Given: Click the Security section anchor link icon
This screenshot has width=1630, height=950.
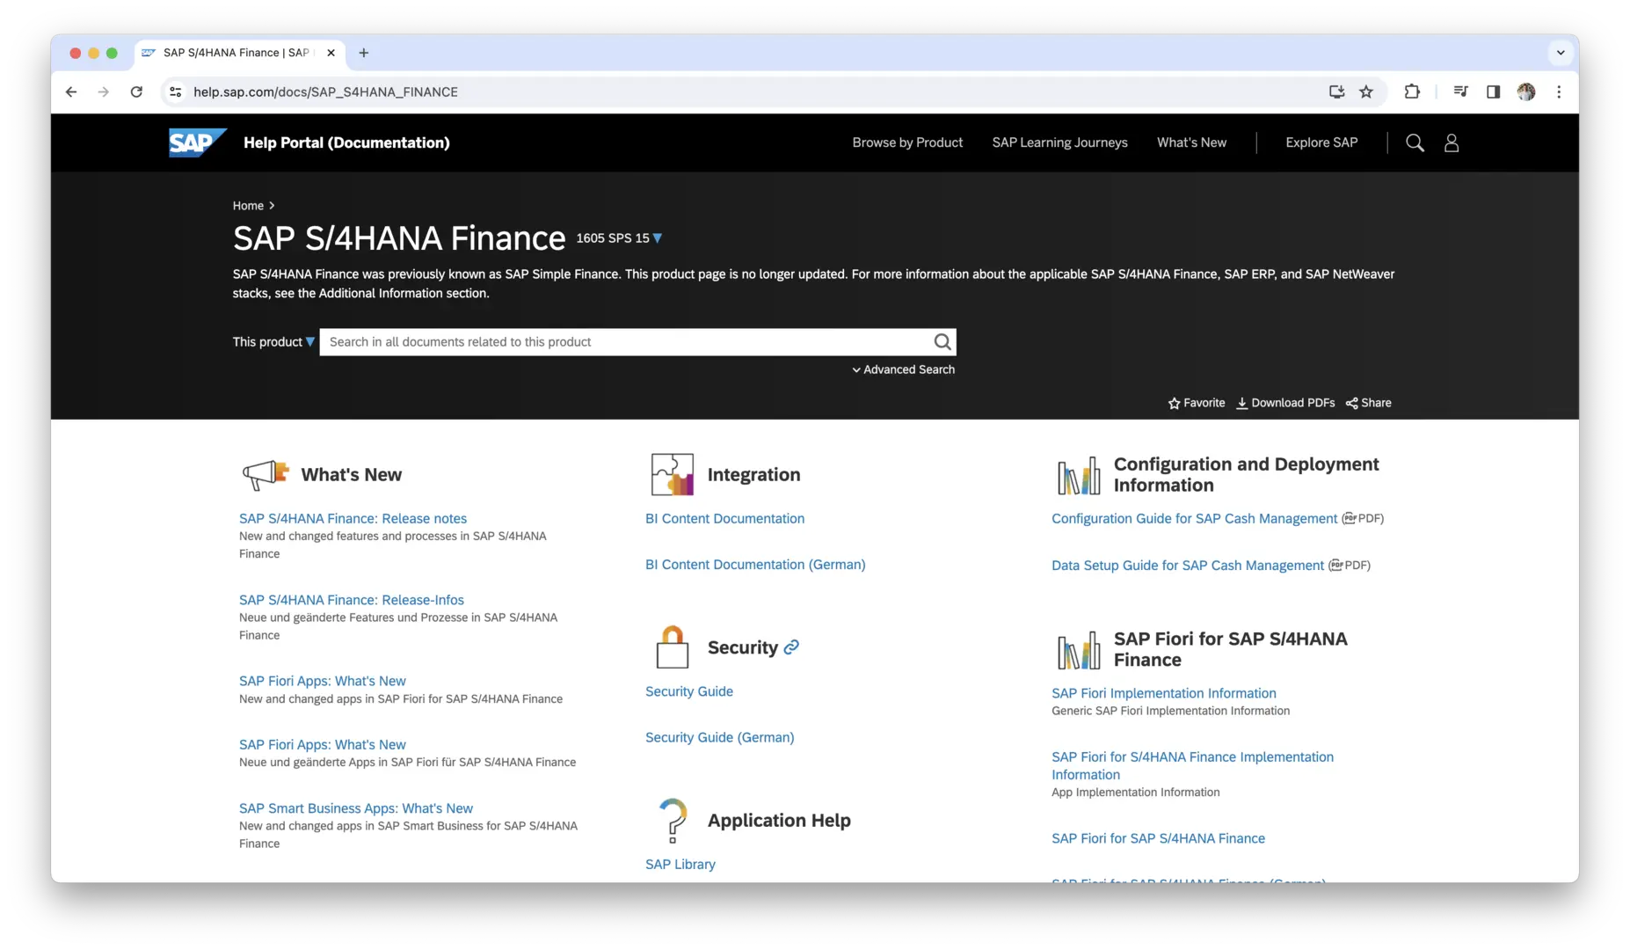Looking at the screenshot, I should click(791, 647).
